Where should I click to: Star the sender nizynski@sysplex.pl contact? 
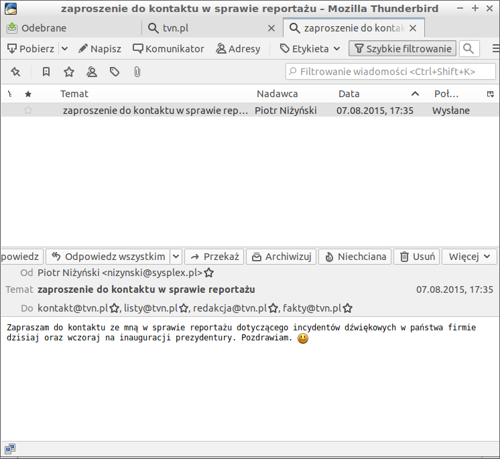[209, 273]
